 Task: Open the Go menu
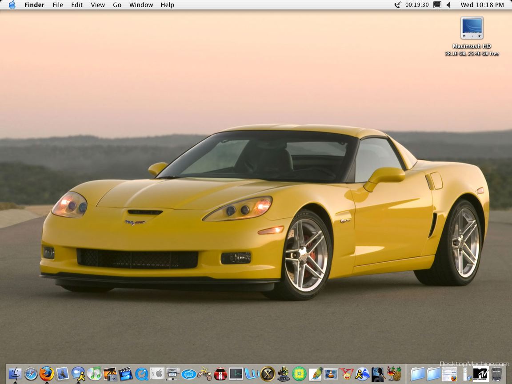117,5
